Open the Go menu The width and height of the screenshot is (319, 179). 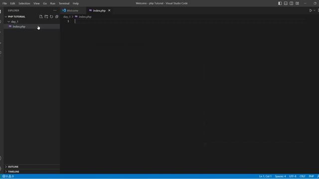[x=45, y=3]
